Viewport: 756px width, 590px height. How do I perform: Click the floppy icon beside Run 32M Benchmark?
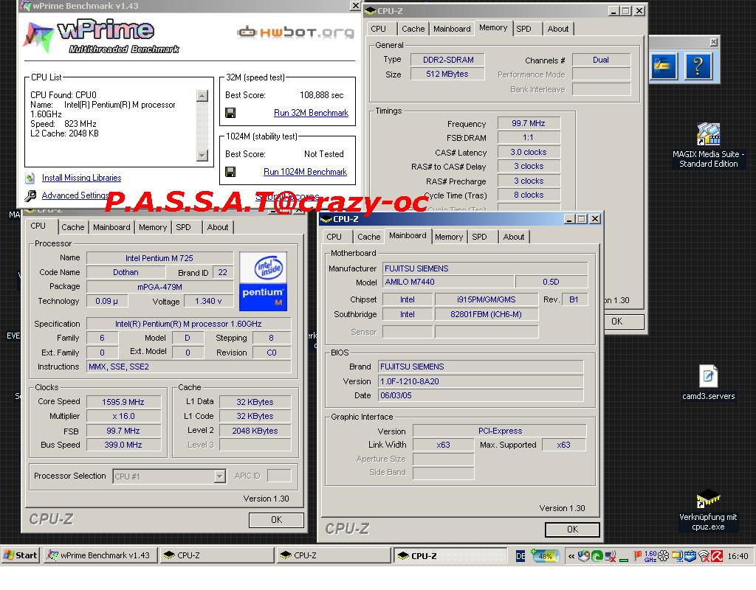(230, 113)
